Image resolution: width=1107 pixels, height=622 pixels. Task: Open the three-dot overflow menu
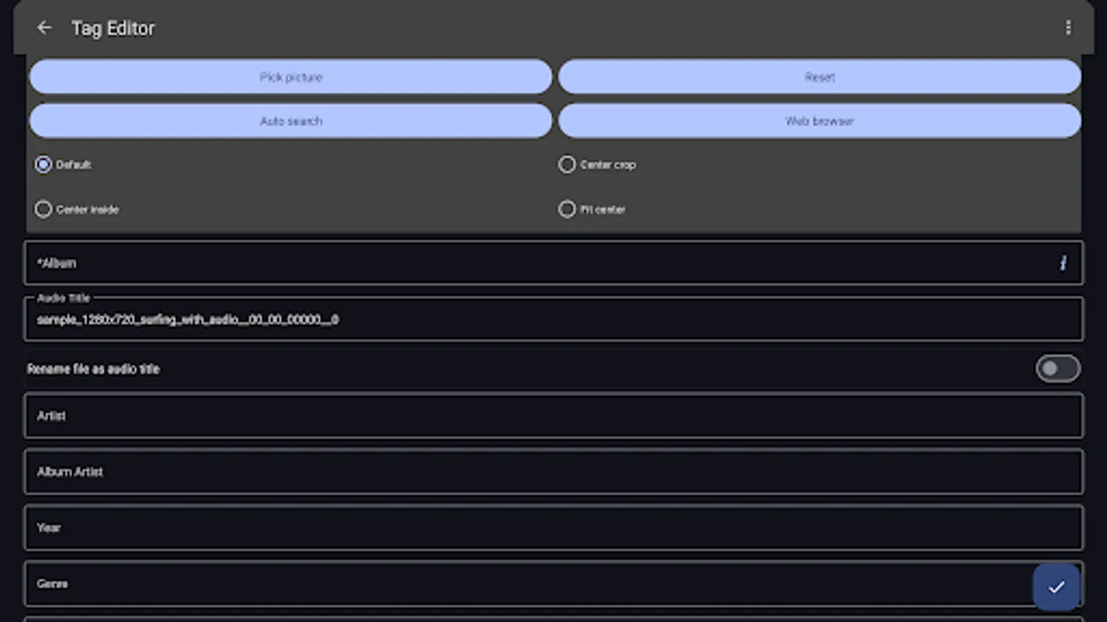click(x=1068, y=28)
